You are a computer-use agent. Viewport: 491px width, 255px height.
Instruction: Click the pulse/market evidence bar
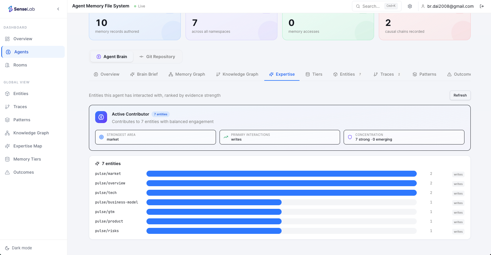point(282,174)
